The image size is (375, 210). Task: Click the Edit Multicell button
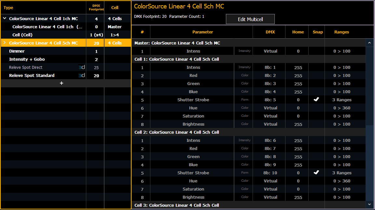250,19
